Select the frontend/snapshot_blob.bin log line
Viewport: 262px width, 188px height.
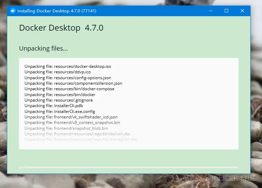click(66, 128)
